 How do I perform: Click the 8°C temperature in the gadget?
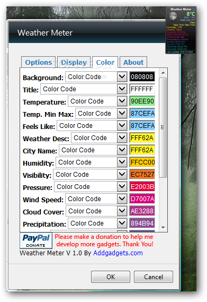191,14
